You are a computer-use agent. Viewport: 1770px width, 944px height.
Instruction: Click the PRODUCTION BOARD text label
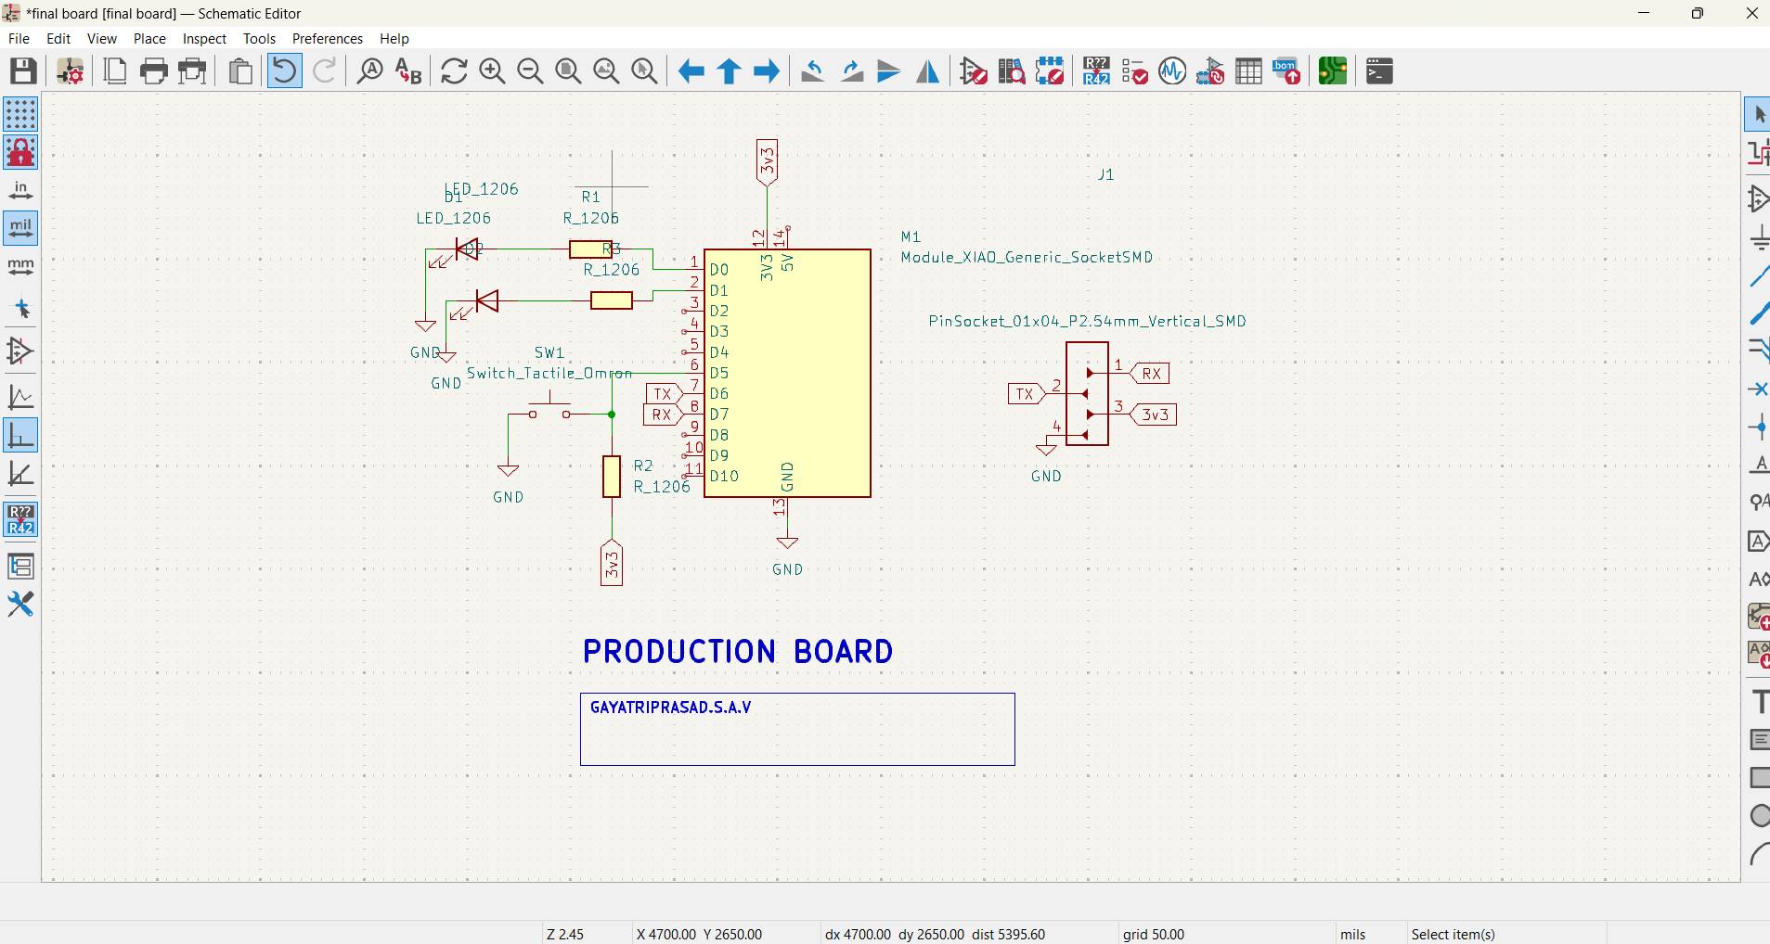pos(738,652)
